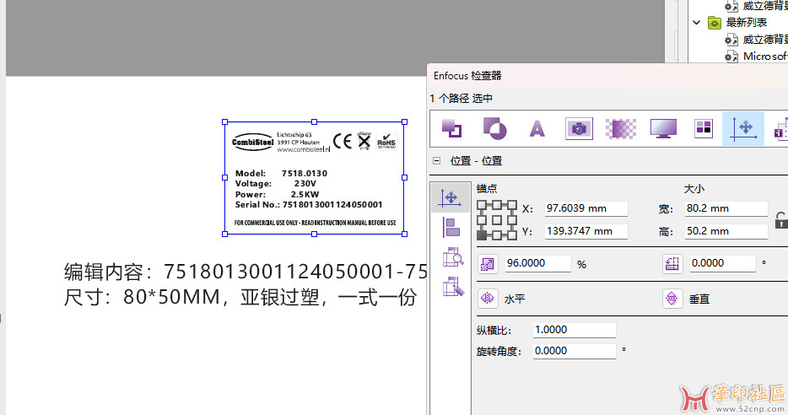Choose the sidebar icon with magnifier over pages
Image resolution: width=788 pixels, height=415 pixels.
click(453, 256)
